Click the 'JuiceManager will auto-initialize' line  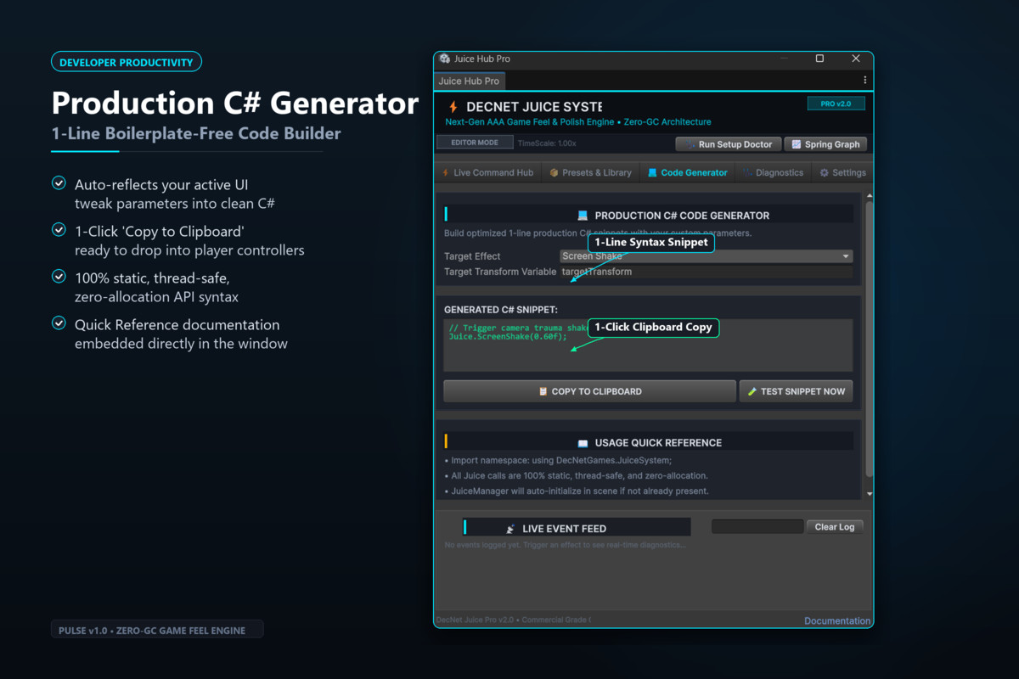(x=577, y=491)
